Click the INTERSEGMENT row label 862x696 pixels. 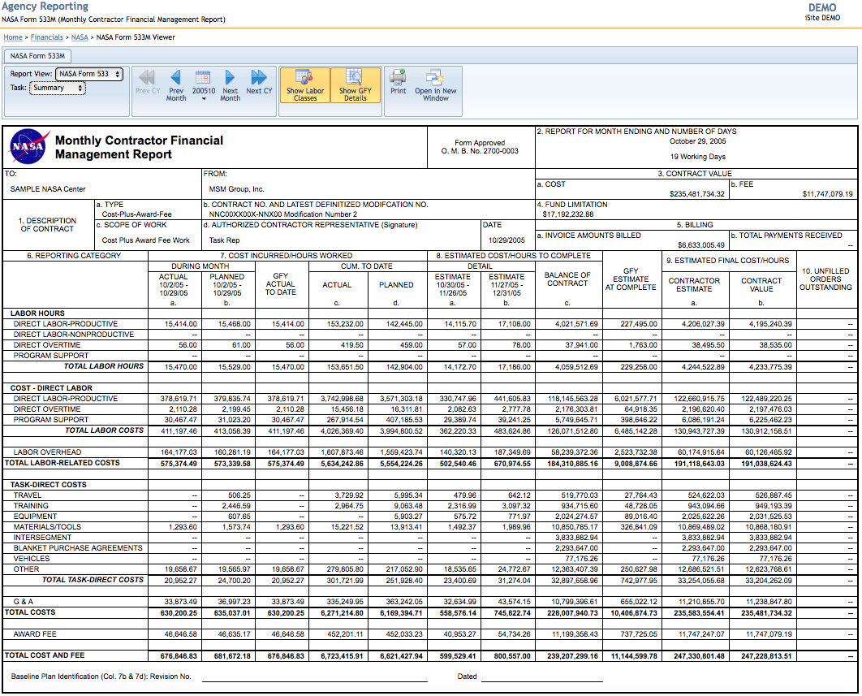(x=42, y=538)
